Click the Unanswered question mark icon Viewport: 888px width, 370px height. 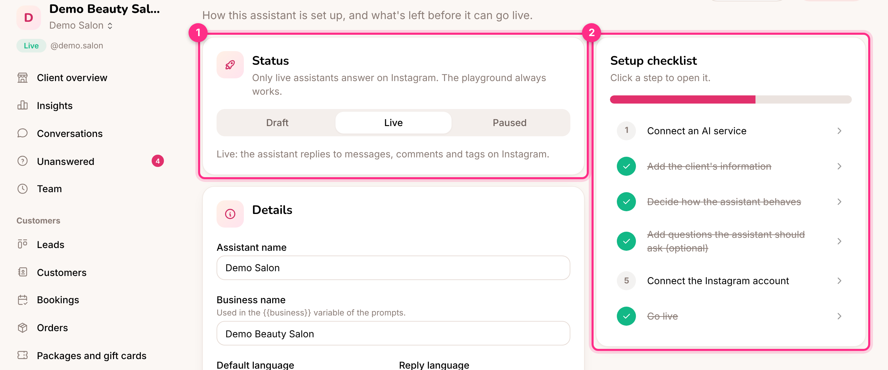tap(23, 161)
